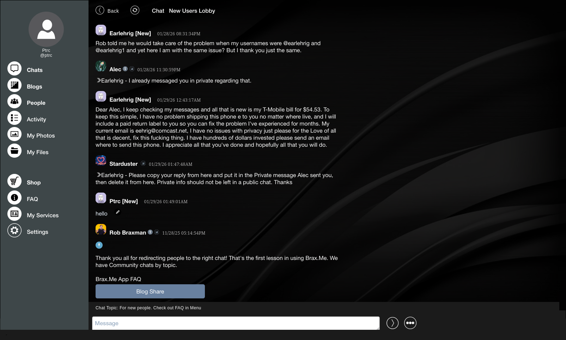The height and width of the screenshot is (340, 566).
Task: Open the People sidebar icon
Action: (x=14, y=101)
